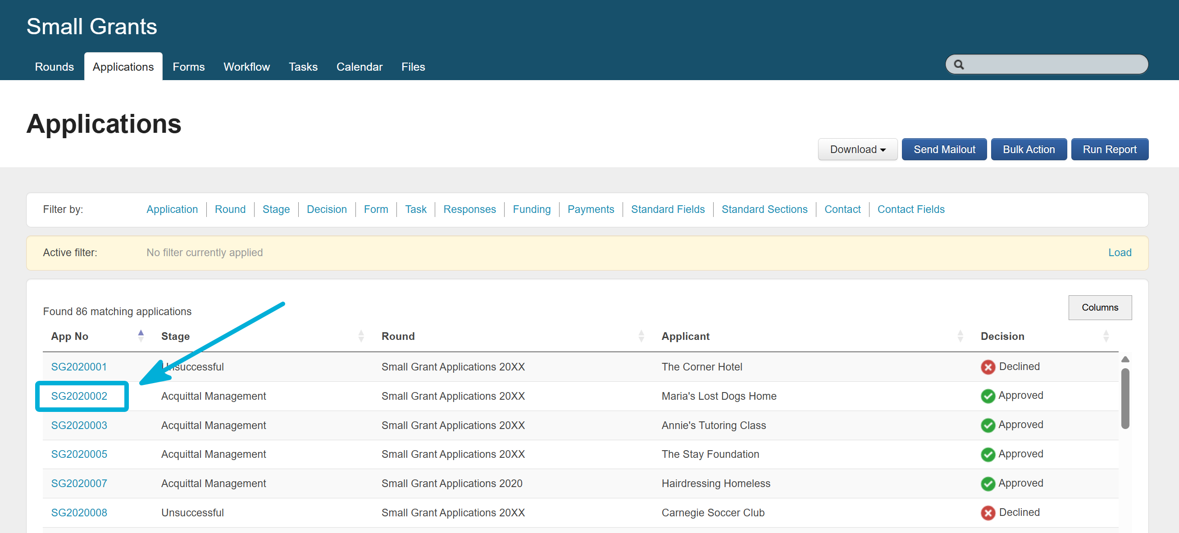Open the Files tab
Viewport: 1179px width, 533px height.
(413, 67)
